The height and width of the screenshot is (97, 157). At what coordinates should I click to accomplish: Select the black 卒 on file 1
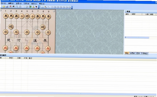pos(5,32)
